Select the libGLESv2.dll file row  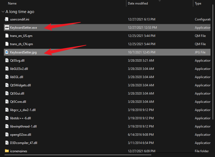107,69
